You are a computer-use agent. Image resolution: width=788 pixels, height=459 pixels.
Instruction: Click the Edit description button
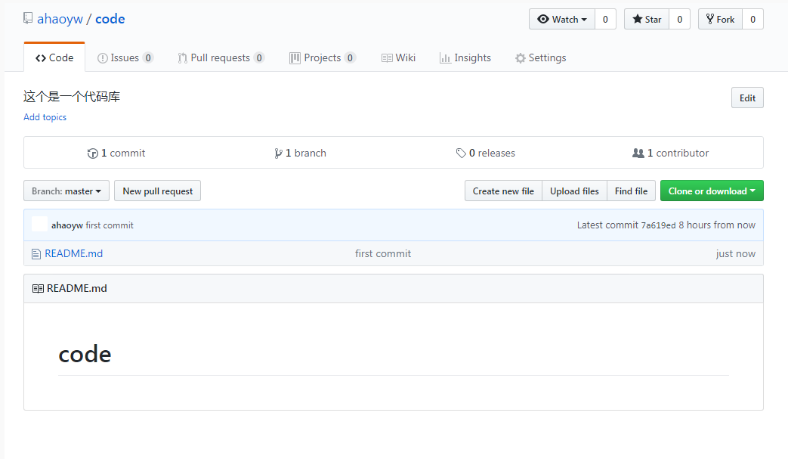click(x=746, y=98)
